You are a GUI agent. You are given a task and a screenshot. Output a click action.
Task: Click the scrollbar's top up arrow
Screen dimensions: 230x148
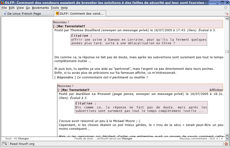point(227,19)
